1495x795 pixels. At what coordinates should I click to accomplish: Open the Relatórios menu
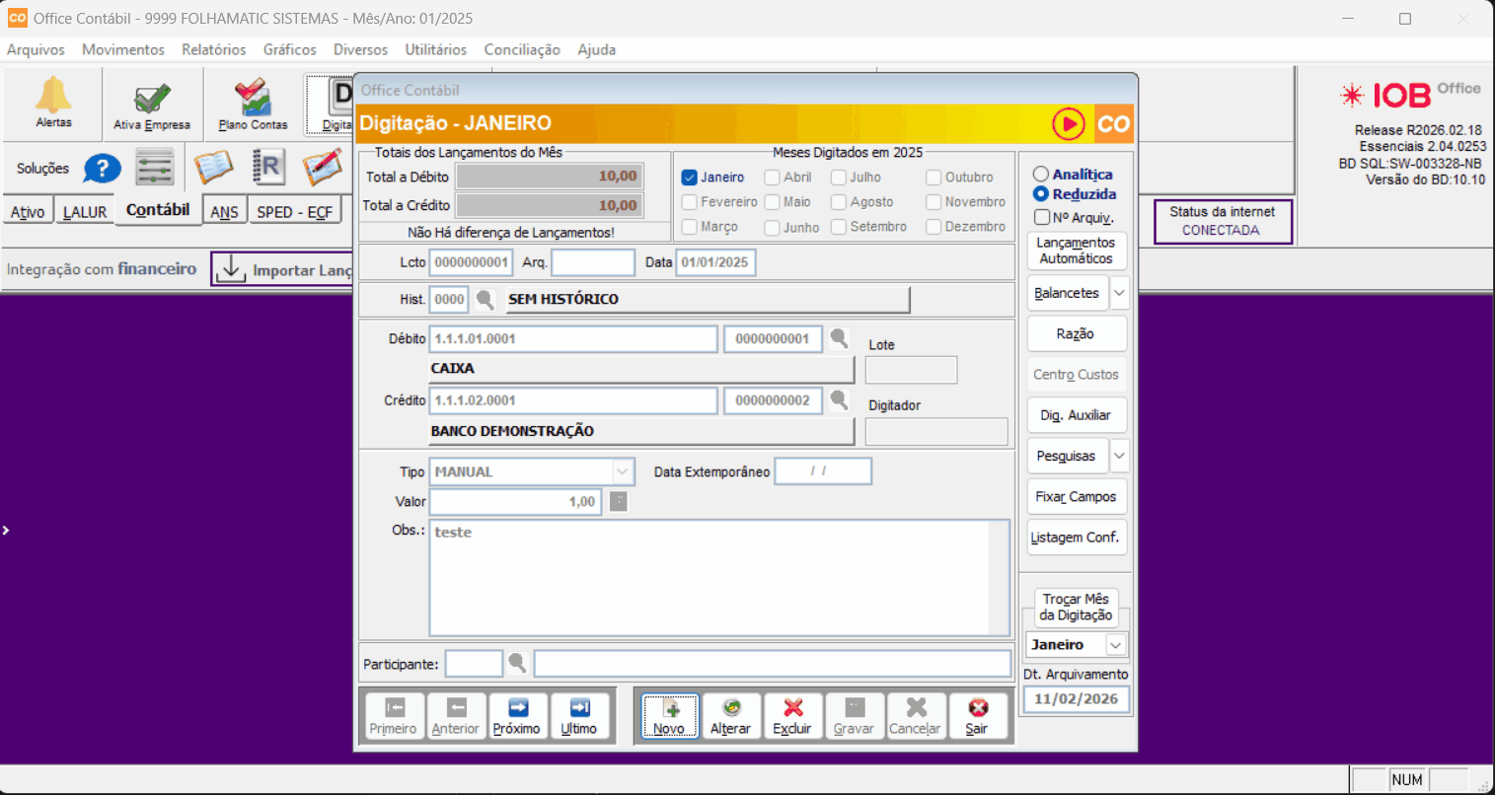click(213, 49)
